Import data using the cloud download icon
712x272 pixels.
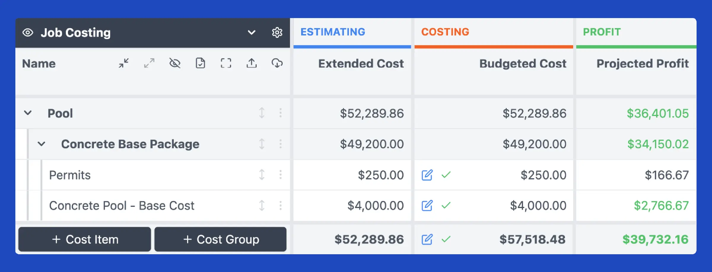click(x=277, y=63)
